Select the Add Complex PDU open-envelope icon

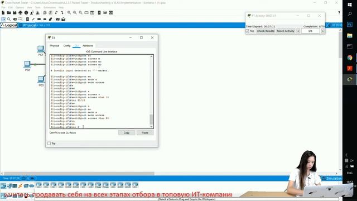pos(63,19)
